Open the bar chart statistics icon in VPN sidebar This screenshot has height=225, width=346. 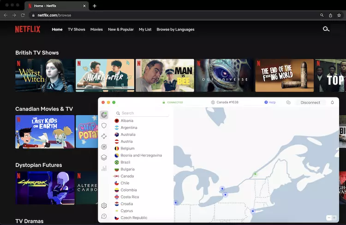(104, 168)
